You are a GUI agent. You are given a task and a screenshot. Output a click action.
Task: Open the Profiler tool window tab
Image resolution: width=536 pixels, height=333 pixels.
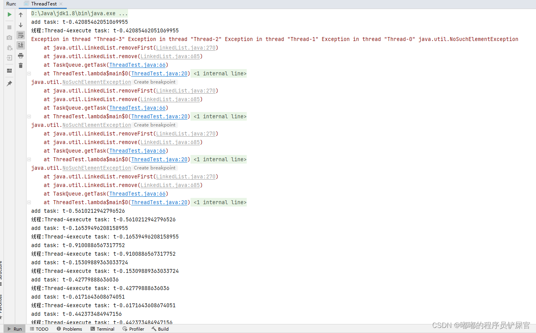(133, 329)
